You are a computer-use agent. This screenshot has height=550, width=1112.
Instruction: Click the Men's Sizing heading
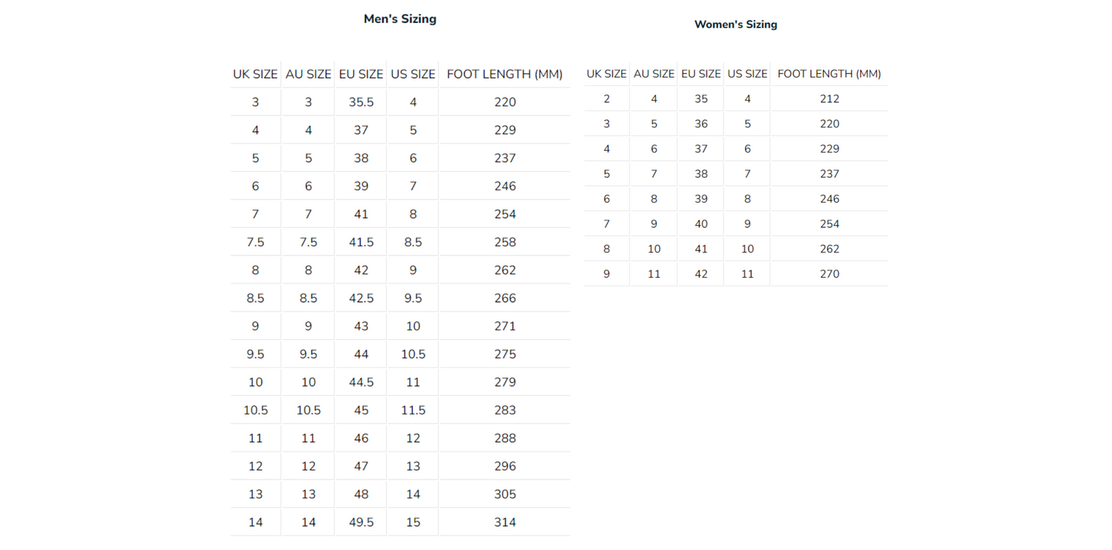coord(400,19)
